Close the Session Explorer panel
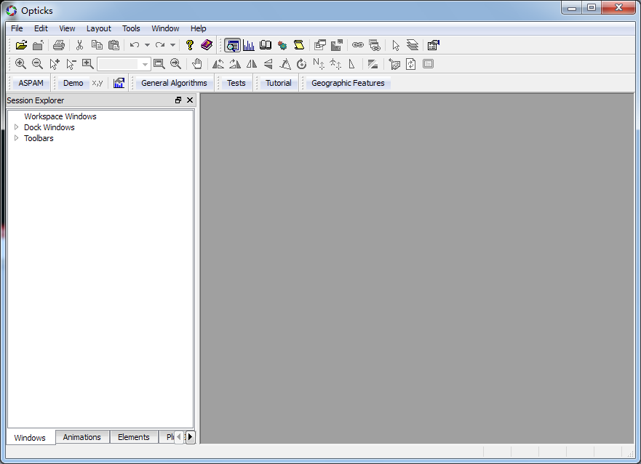 (190, 100)
